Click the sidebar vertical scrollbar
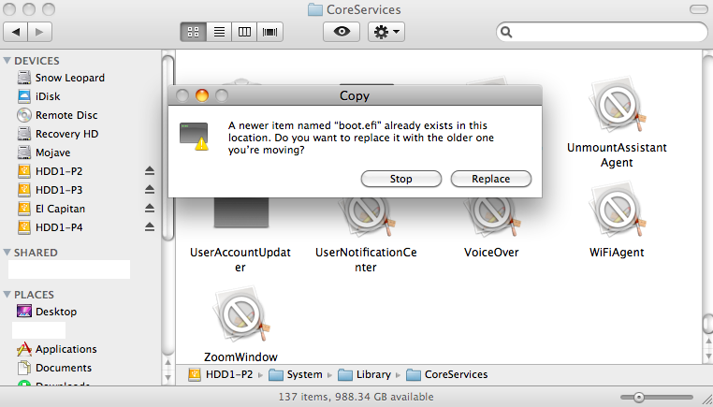 167,148
